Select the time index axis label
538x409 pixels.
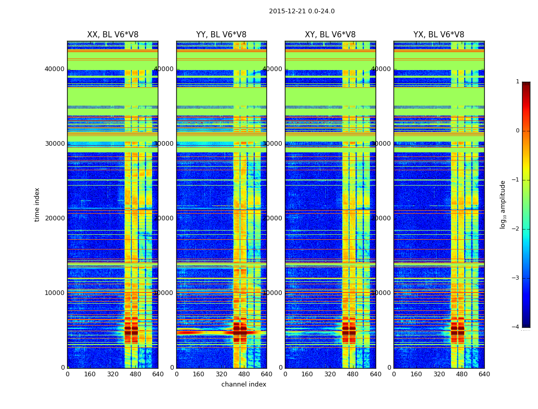click(37, 204)
